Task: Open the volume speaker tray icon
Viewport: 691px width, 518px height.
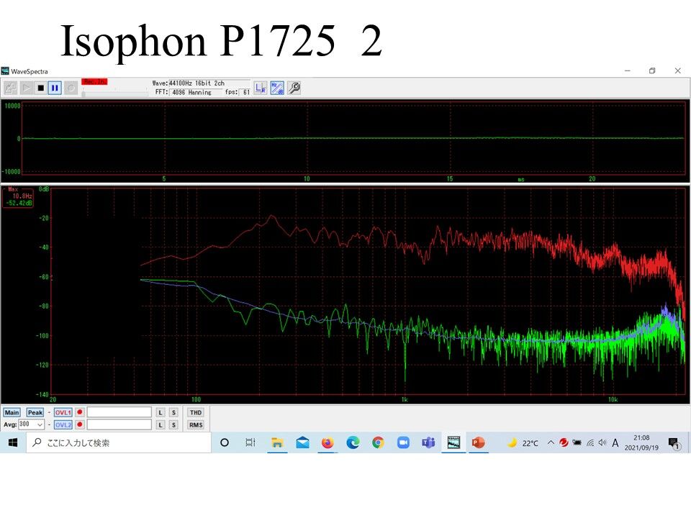Action: point(602,442)
